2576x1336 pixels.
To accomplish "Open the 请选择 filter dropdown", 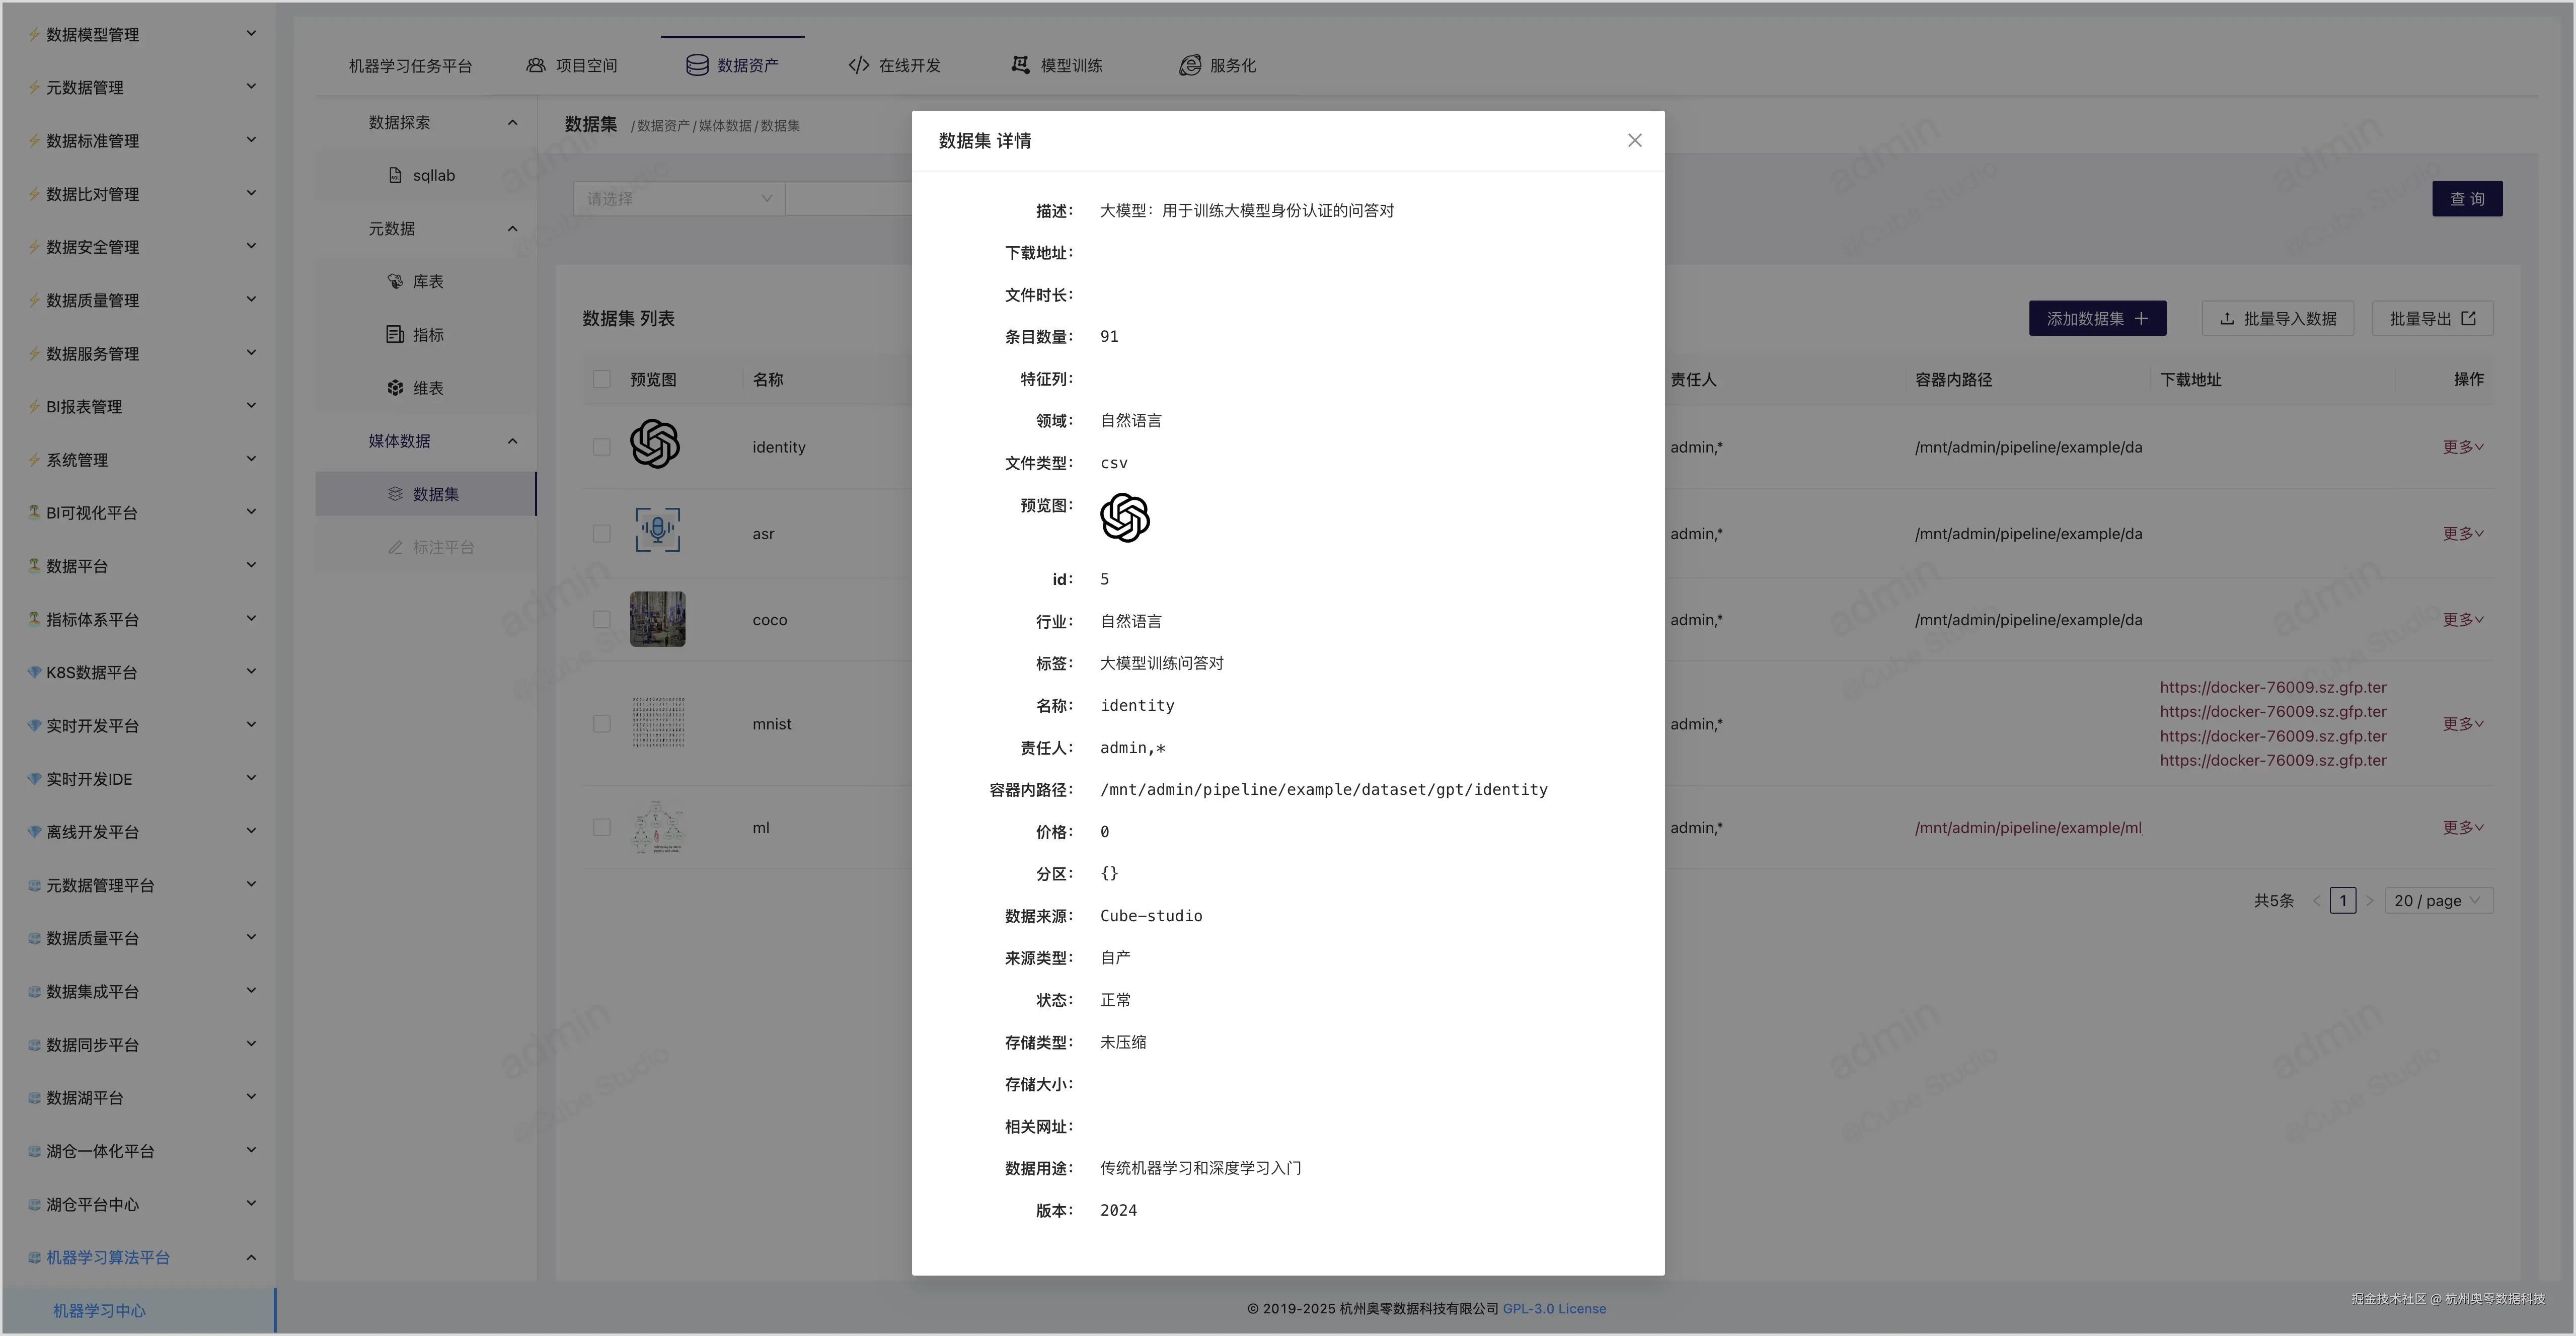I will click(x=679, y=199).
